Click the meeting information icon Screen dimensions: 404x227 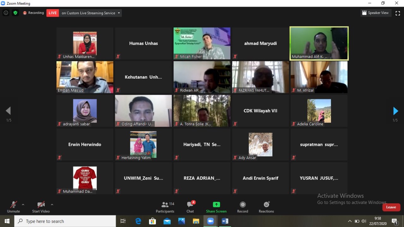click(x=6, y=13)
